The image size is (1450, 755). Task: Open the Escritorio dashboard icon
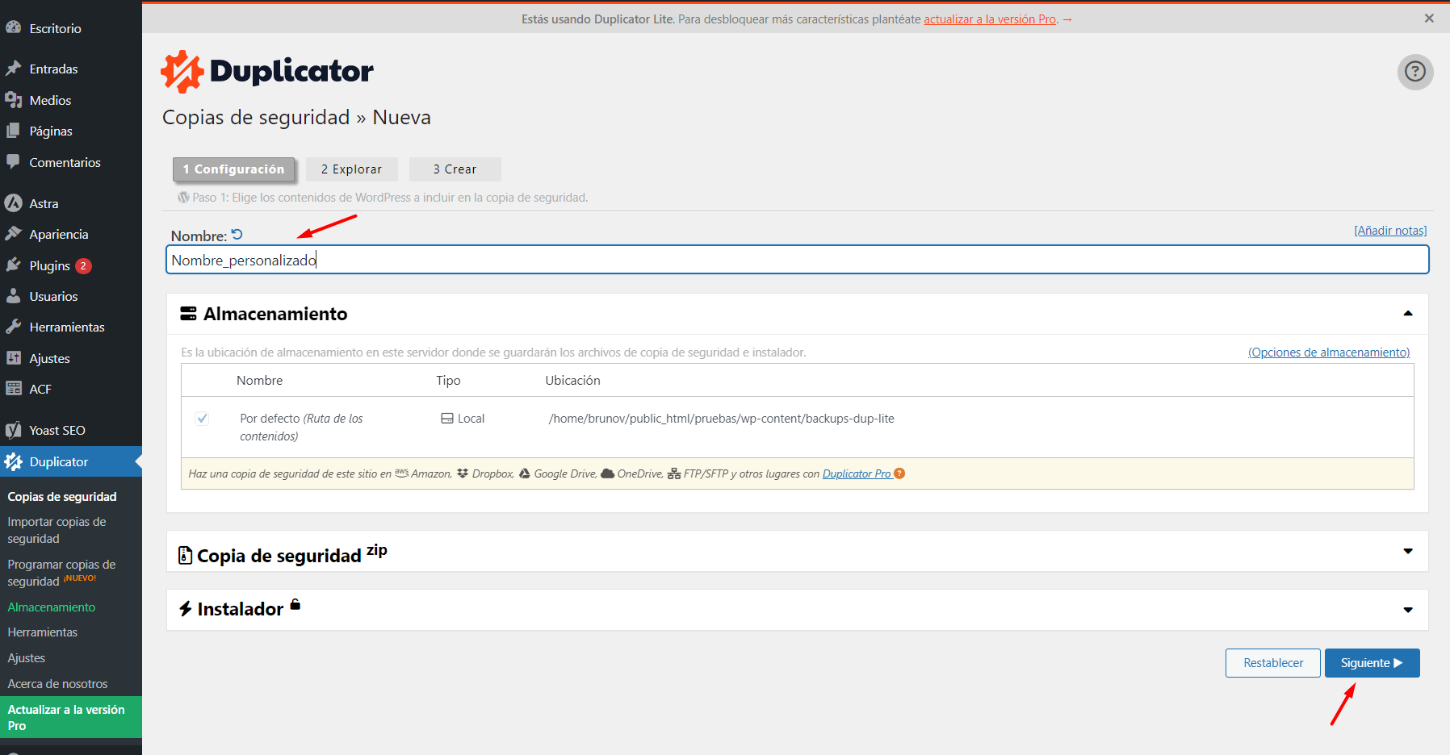point(13,27)
